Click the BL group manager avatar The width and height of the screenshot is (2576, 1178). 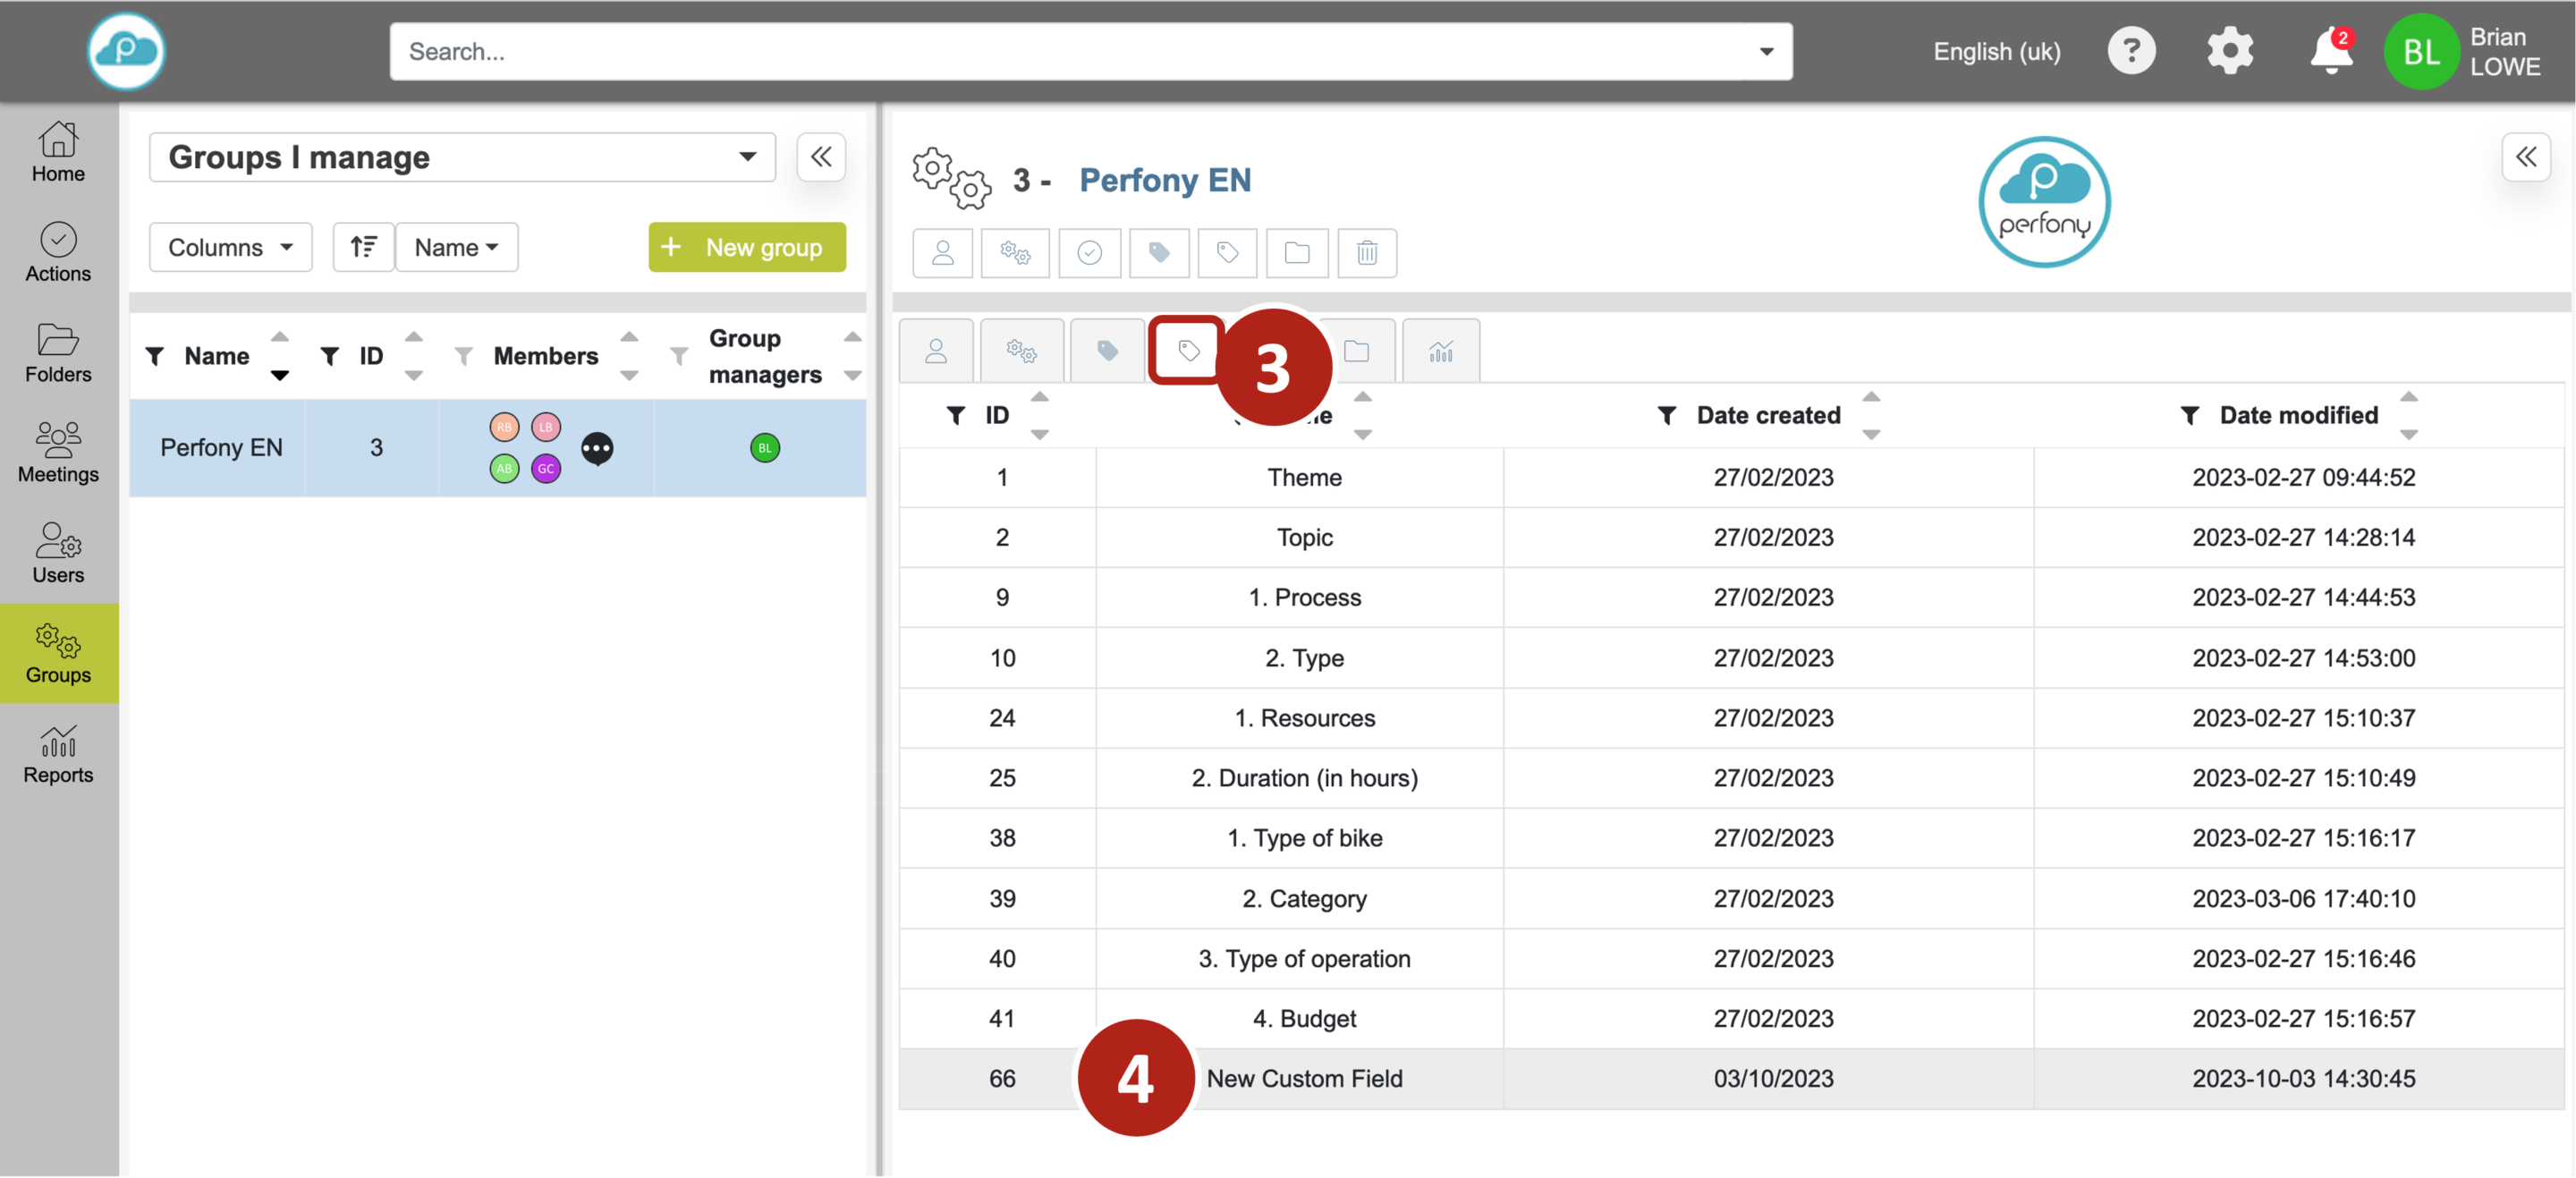pyautogui.click(x=764, y=448)
